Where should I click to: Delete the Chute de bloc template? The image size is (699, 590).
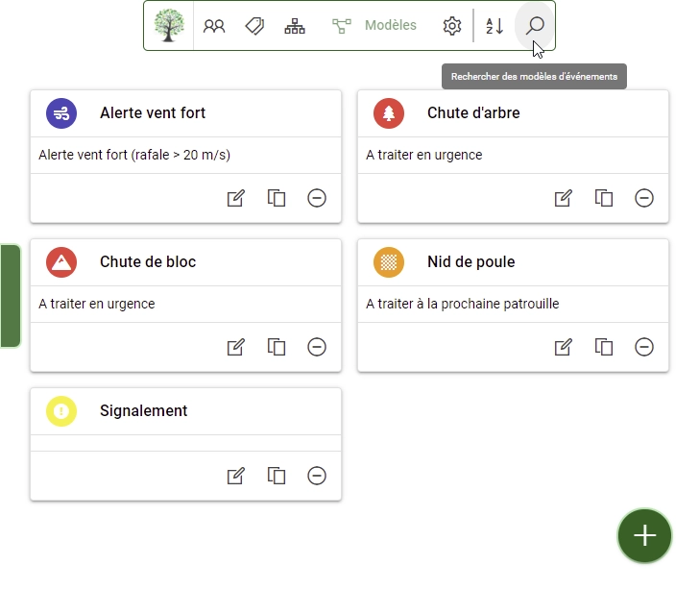pos(317,347)
